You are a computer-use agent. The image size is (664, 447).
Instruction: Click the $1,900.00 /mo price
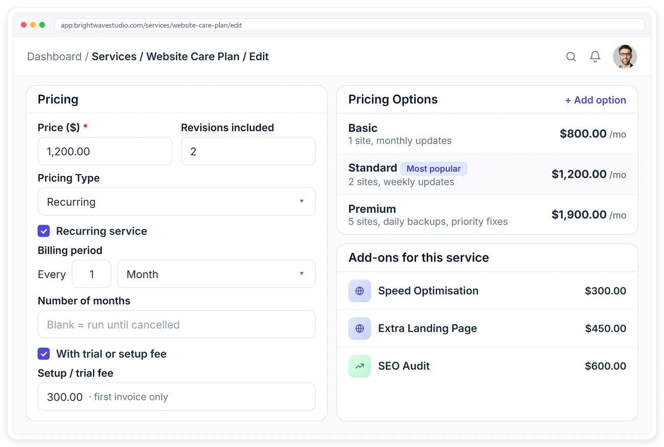589,215
